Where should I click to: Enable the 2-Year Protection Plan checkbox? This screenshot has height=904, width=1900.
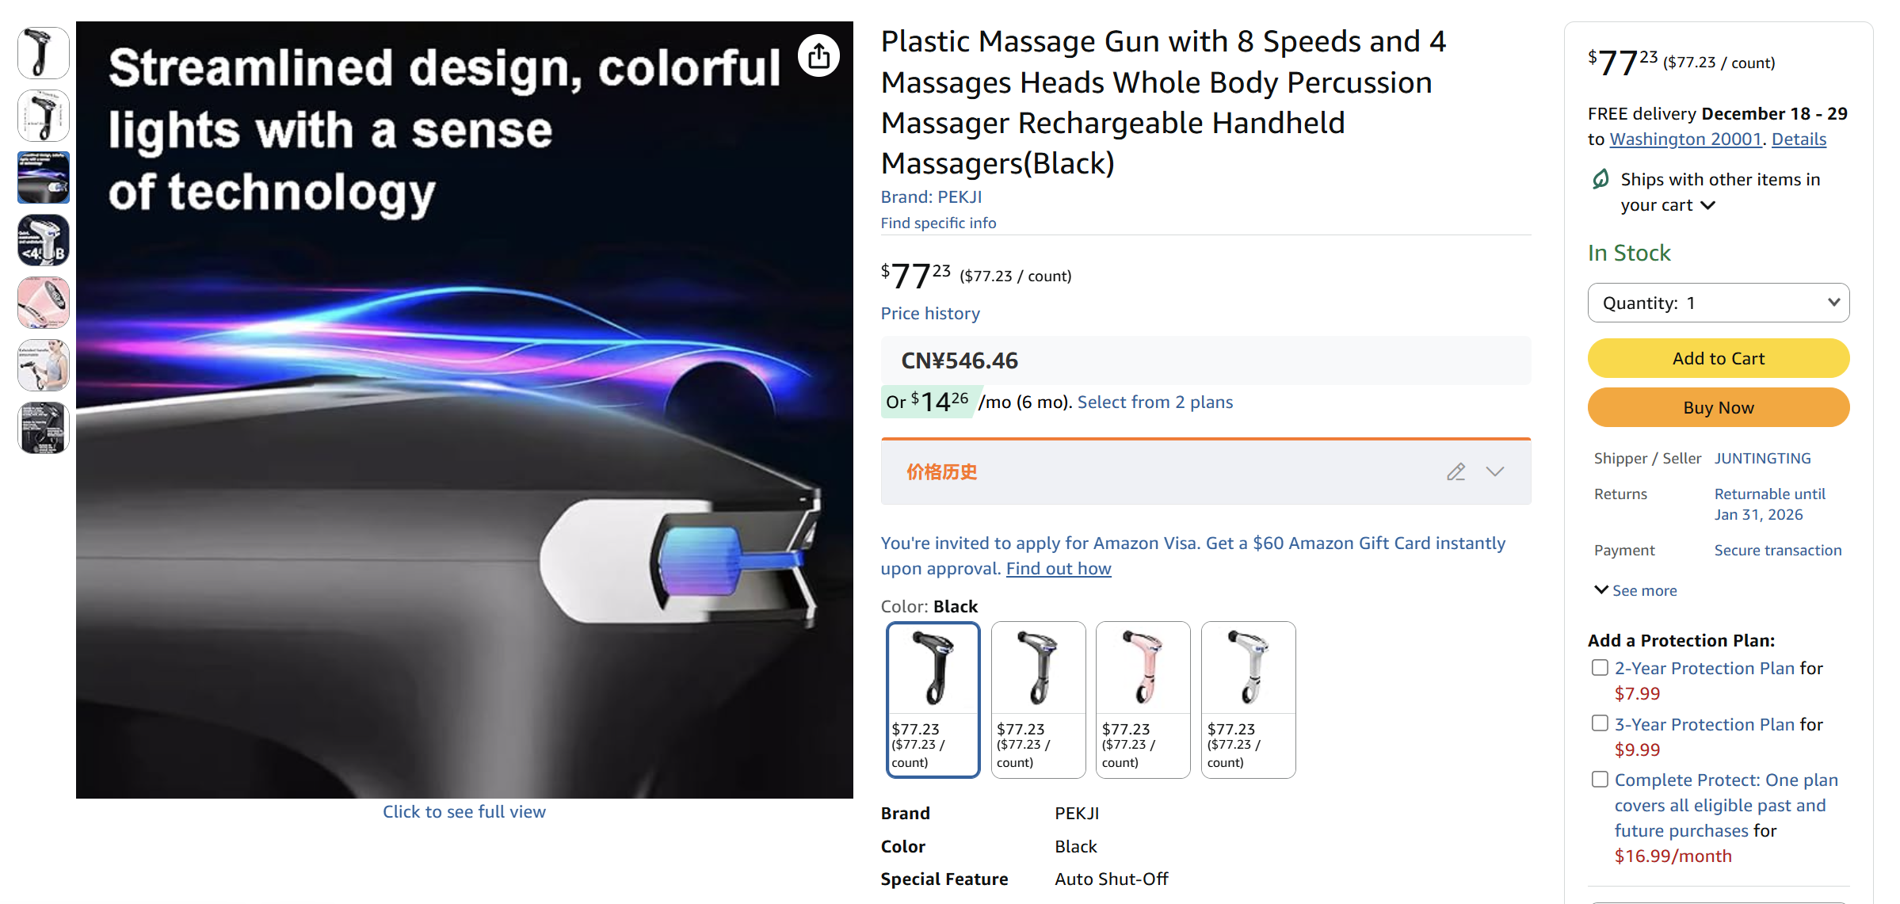(1600, 668)
